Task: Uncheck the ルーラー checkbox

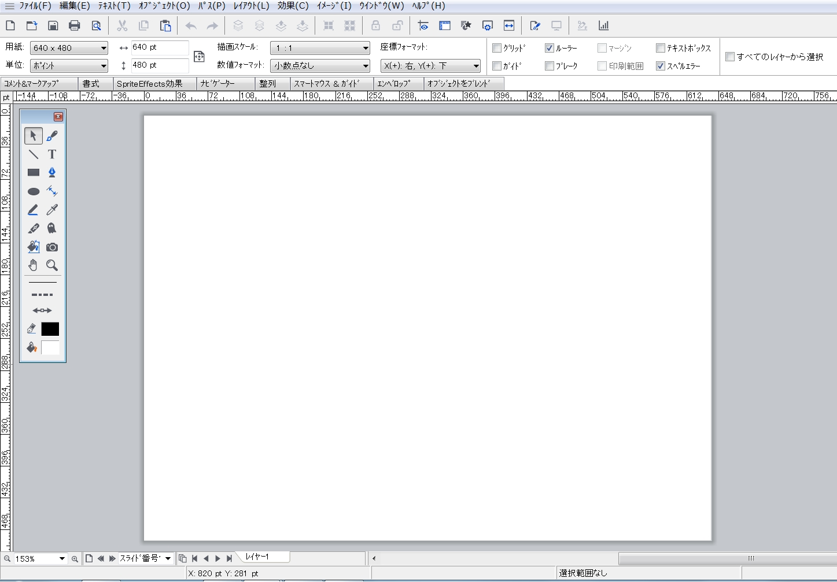Action: pos(550,48)
